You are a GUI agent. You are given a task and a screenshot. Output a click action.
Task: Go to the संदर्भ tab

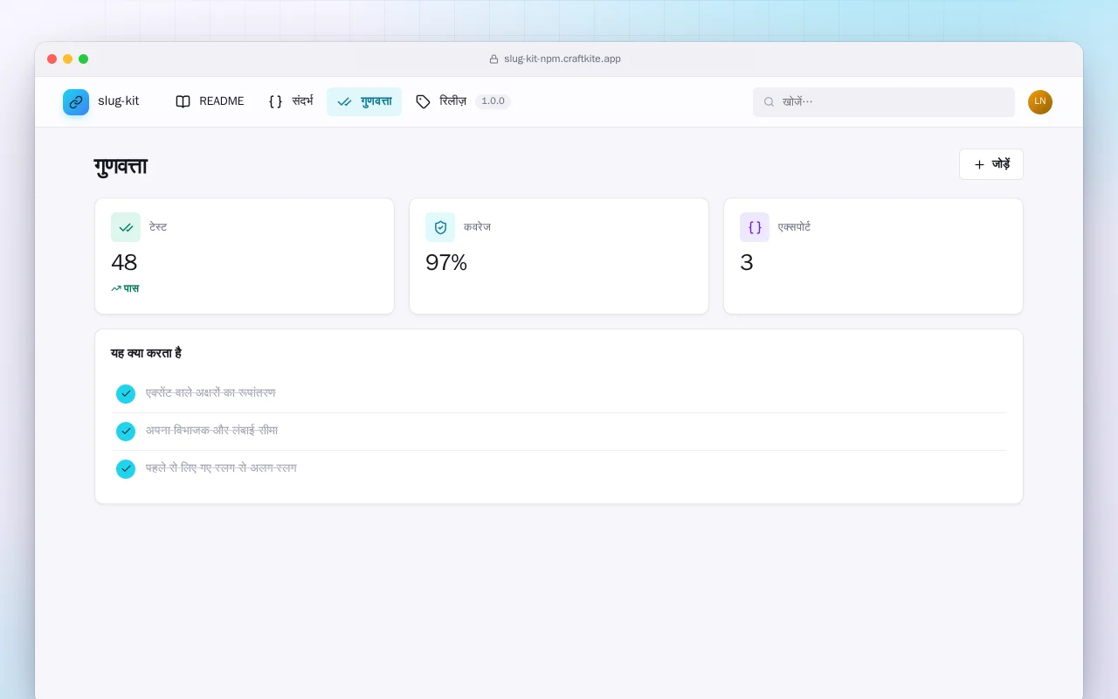[290, 101]
